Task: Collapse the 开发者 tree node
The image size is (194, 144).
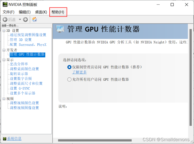Action: point(4,50)
